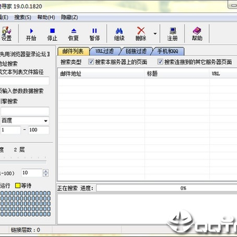Click the end page field showing 100
The width and height of the screenshot is (237, 237).
(x=39, y=130)
